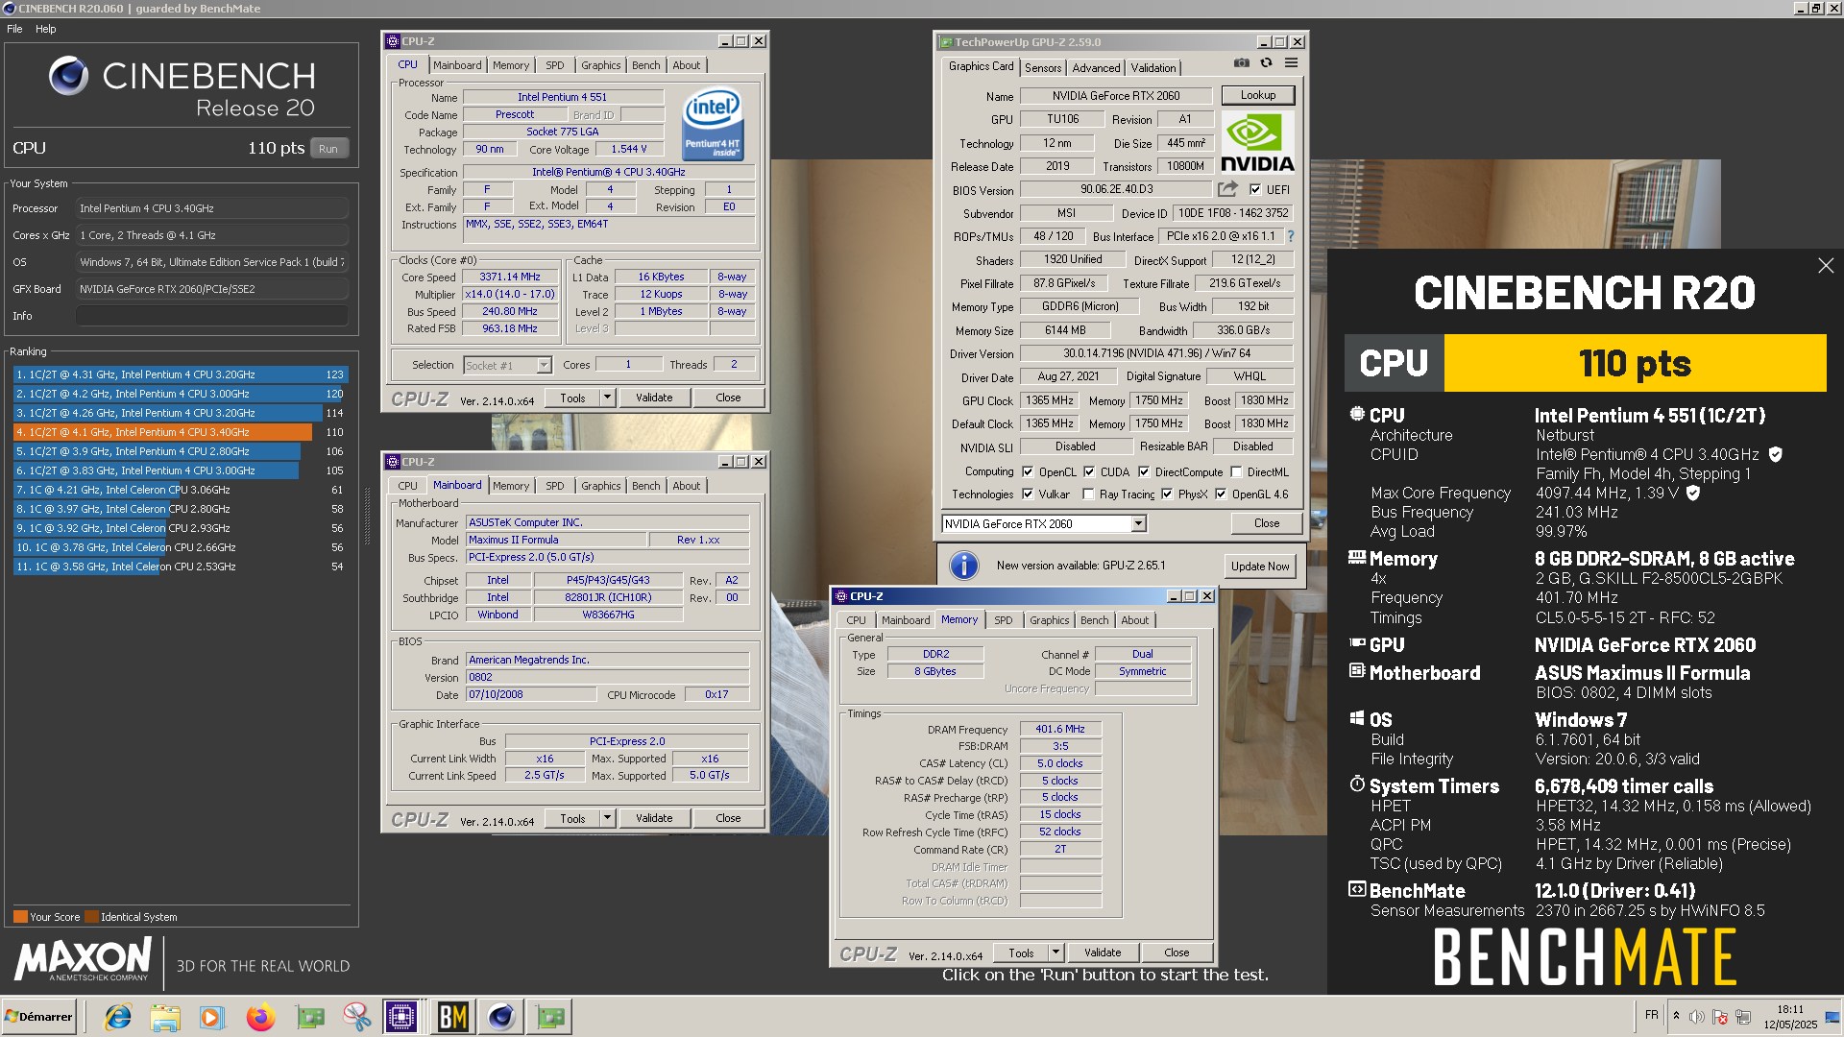Click the blue info icon beside update notice
Image resolution: width=1844 pixels, height=1037 pixels.
(963, 566)
